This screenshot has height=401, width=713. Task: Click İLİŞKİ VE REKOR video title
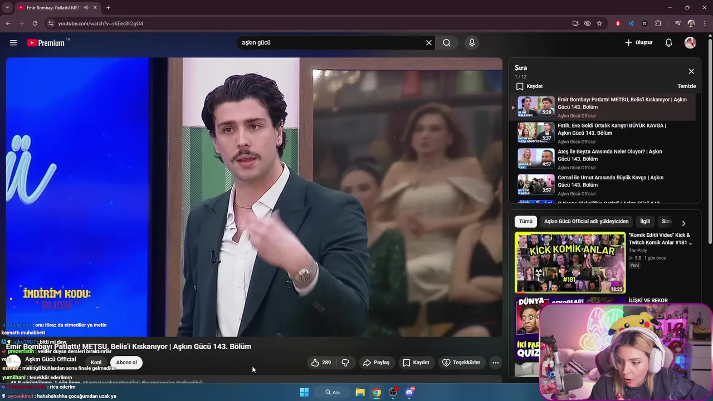click(648, 301)
